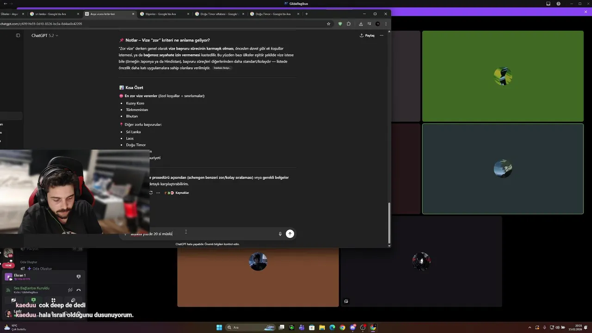Open File Explorer from the taskbar
The image size is (592, 333).
(322, 327)
